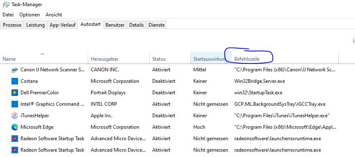Sort by the Name column header
The height and width of the screenshot is (157, 355).
(44, 58)
